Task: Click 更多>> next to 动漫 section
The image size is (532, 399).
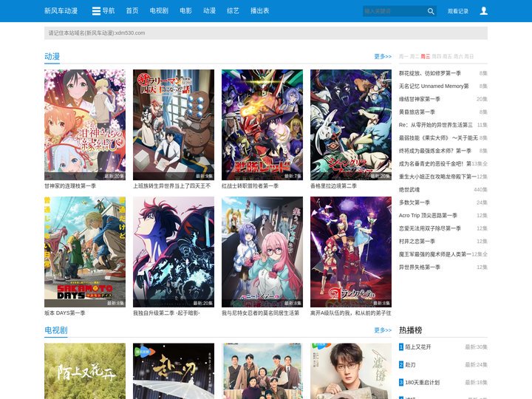Action: tap(383, 56)
